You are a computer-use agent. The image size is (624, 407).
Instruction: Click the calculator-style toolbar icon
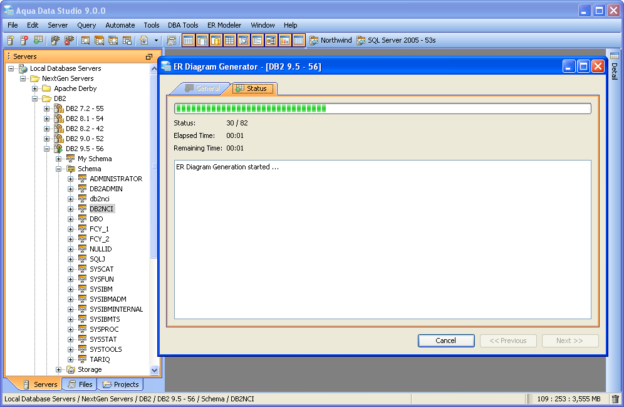pyautogui.click(x=172, y=40)
